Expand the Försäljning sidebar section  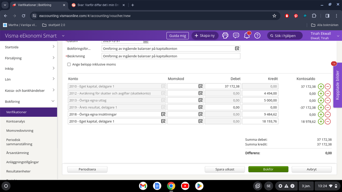[x=53, y=58]
